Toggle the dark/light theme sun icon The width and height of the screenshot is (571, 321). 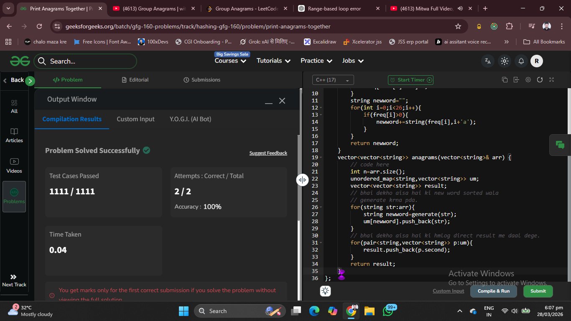pyautogui.click(x=505, y=61)
